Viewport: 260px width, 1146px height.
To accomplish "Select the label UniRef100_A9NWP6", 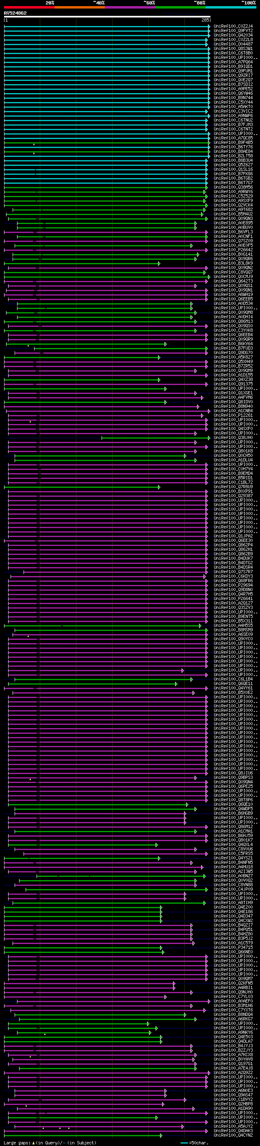I will click(x=233, y=116).
